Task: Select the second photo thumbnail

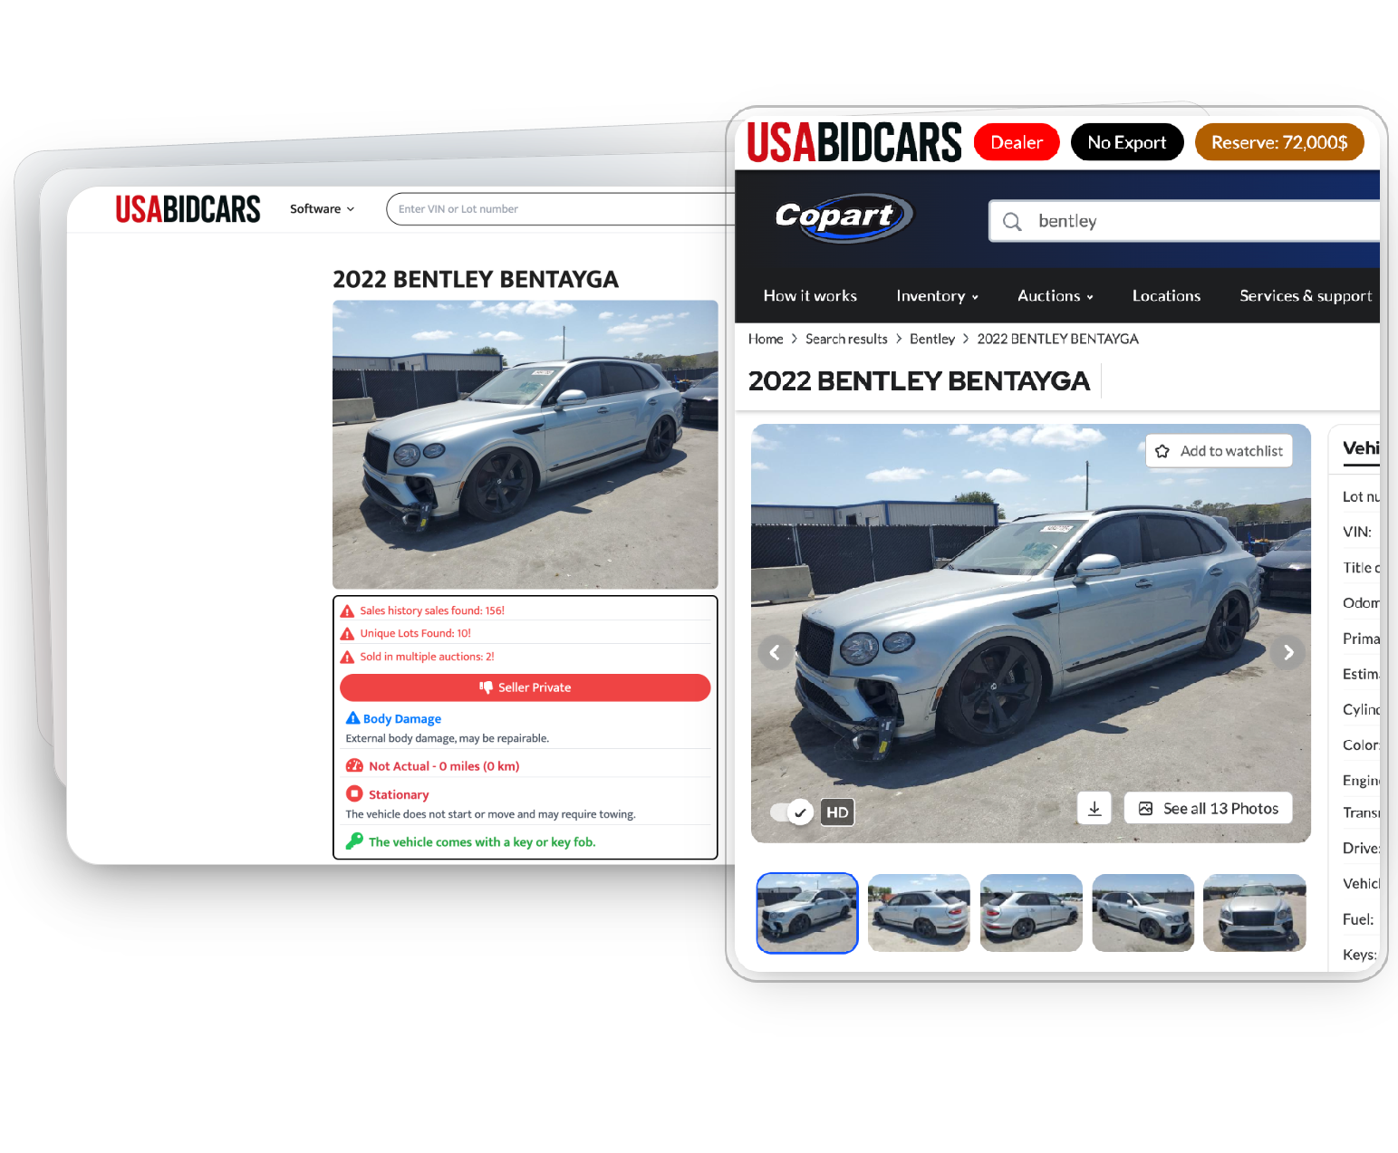Action: click(919, 913)
